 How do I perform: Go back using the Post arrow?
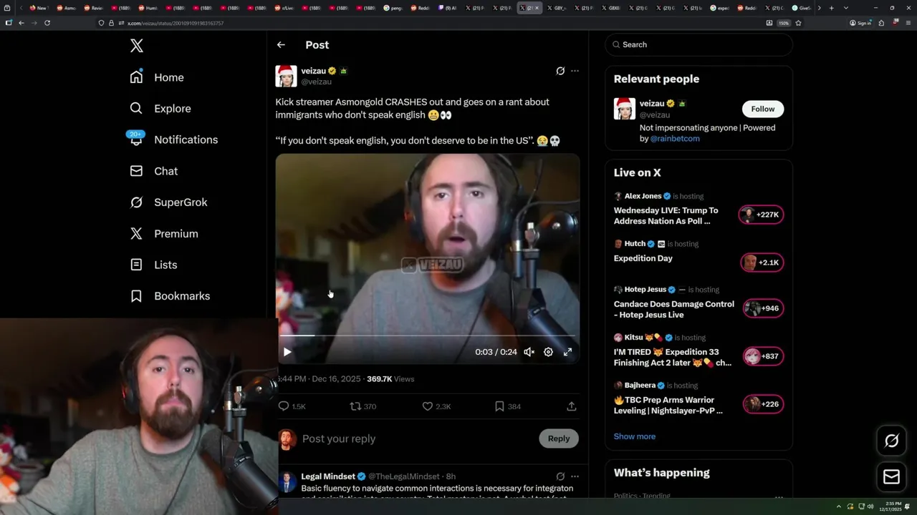pyautogui.click(x=281, y=44)
